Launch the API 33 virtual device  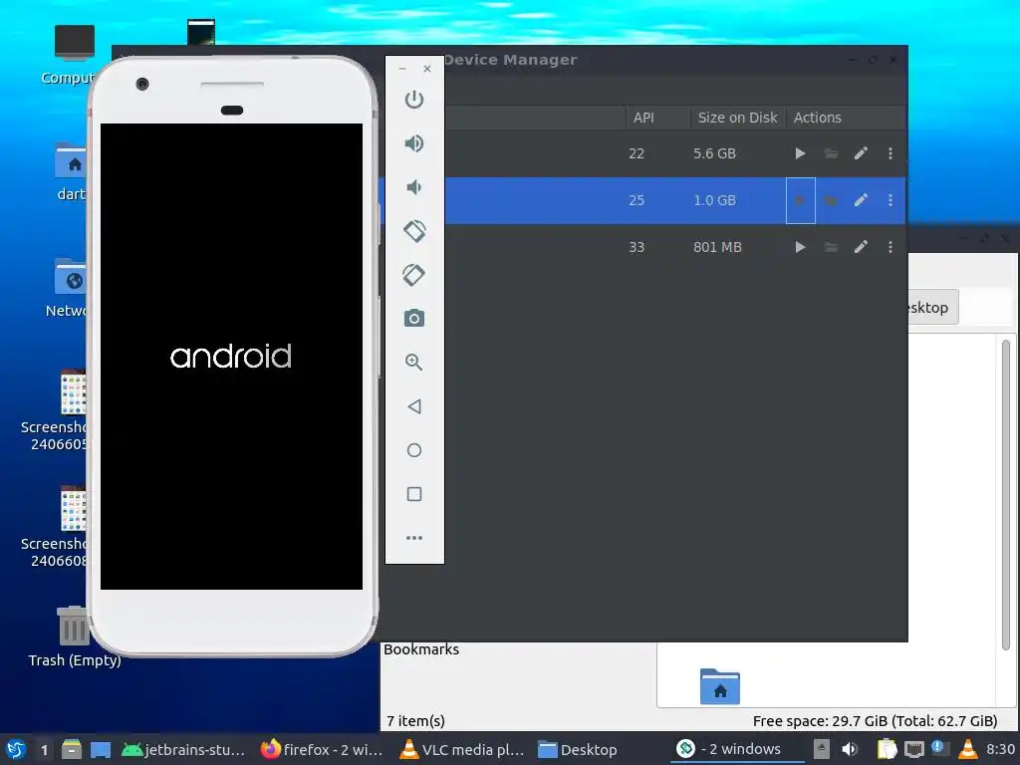click(801, 247)
